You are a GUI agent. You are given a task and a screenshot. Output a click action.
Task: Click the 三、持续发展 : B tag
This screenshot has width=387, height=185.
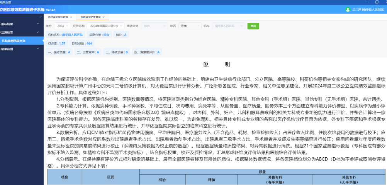[117, 52]
